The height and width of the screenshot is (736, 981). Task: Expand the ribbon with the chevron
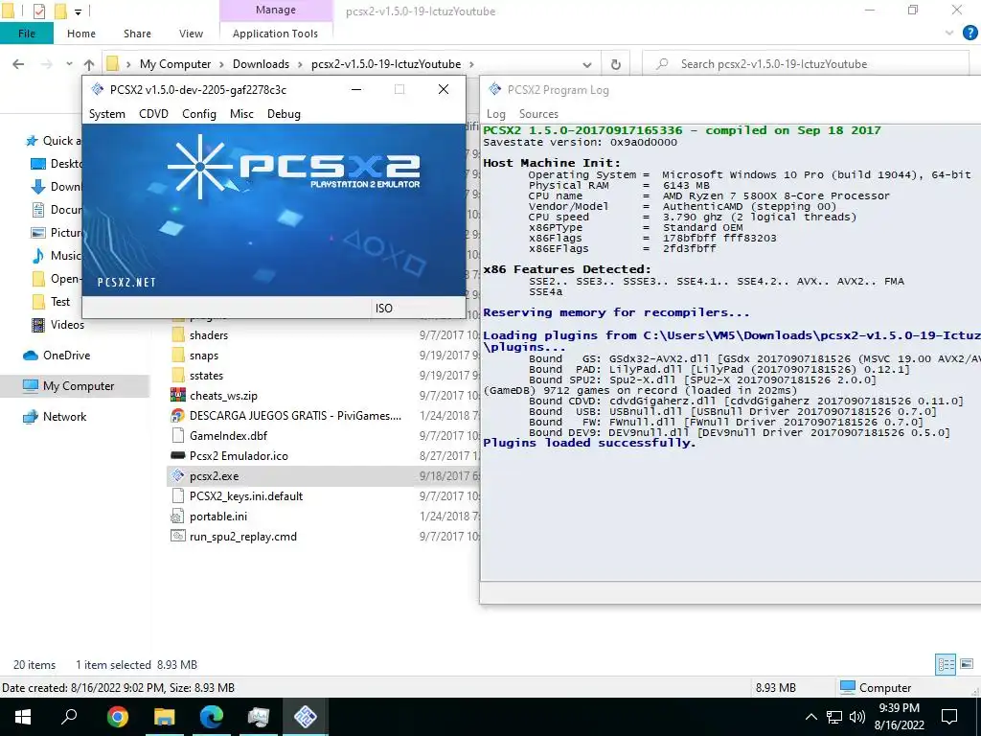click(x=949, y=34)
